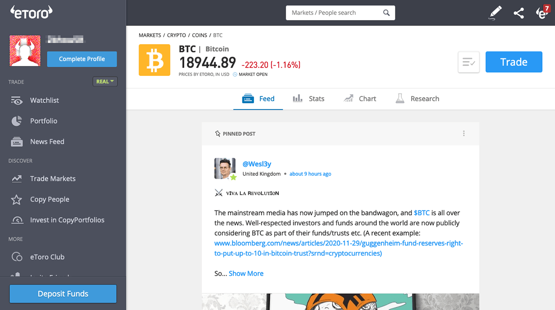
Task: Click the Wesl3y avatar photo
Action: 225,168
